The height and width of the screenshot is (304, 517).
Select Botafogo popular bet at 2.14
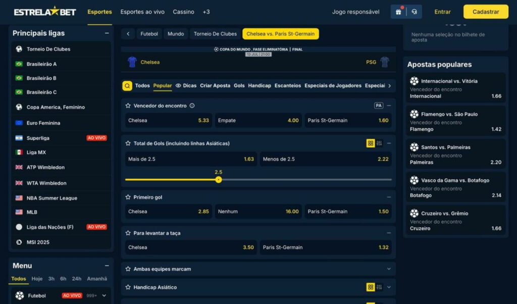(x=455, y=187)
